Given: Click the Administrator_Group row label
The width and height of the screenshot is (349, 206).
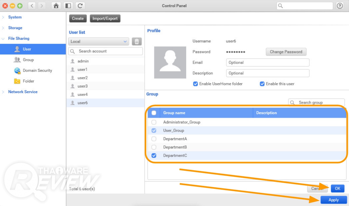Looking at the screenshot, I should coord(181,122).
